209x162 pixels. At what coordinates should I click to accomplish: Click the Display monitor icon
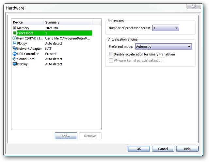point(14,64)
